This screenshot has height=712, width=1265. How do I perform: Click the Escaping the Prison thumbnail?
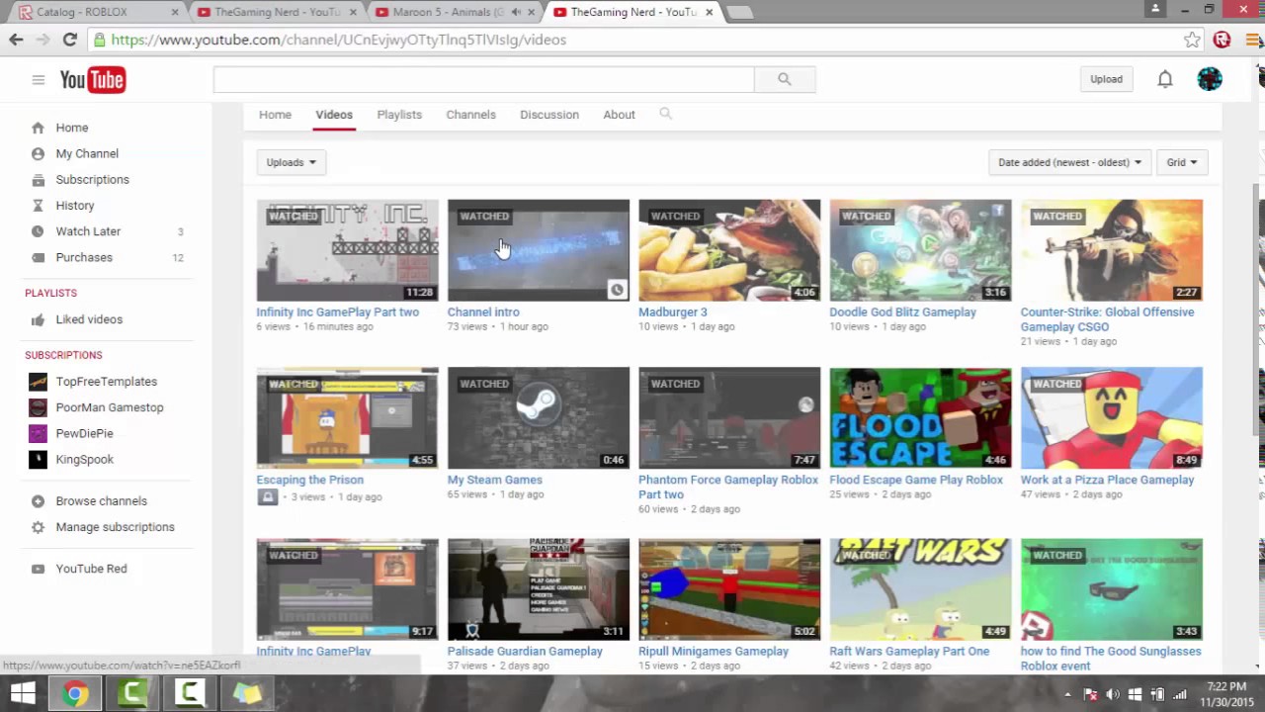(x=347, y=417)
